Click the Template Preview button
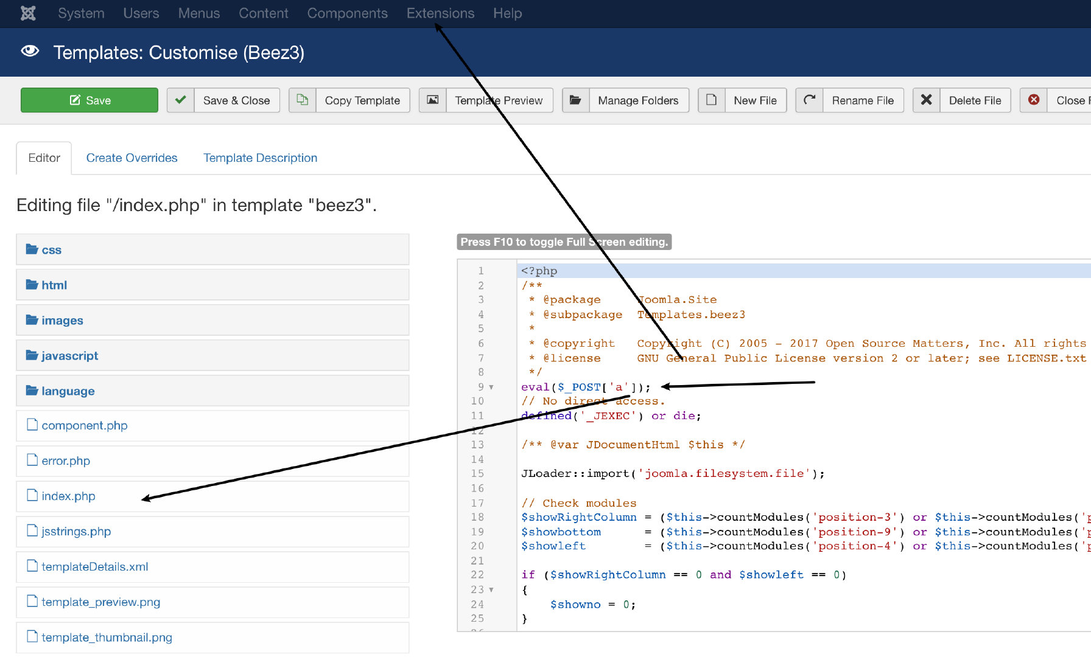The width and height of the screenshot is (1091, 657). [486, 100]
